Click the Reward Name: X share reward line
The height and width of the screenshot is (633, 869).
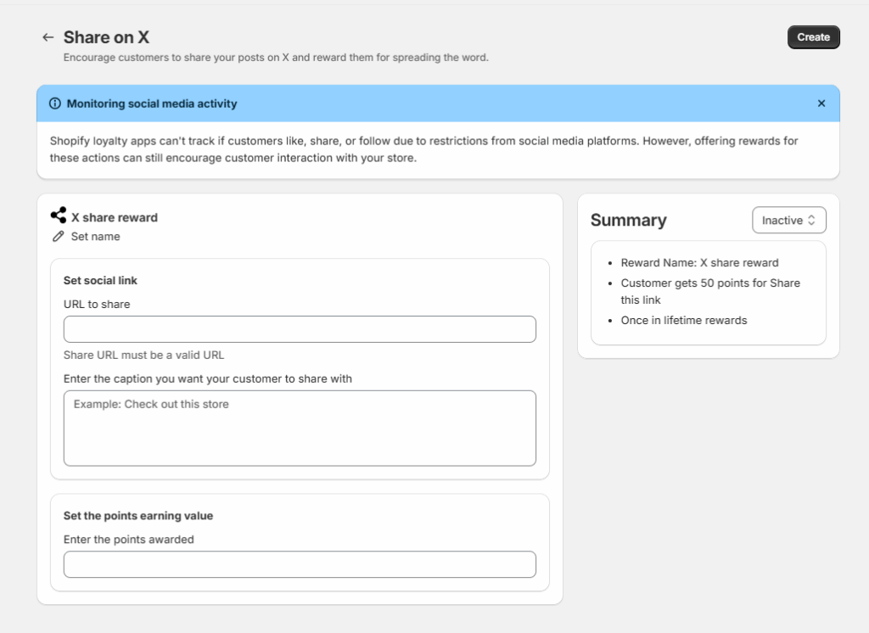[x=699, y=263]
